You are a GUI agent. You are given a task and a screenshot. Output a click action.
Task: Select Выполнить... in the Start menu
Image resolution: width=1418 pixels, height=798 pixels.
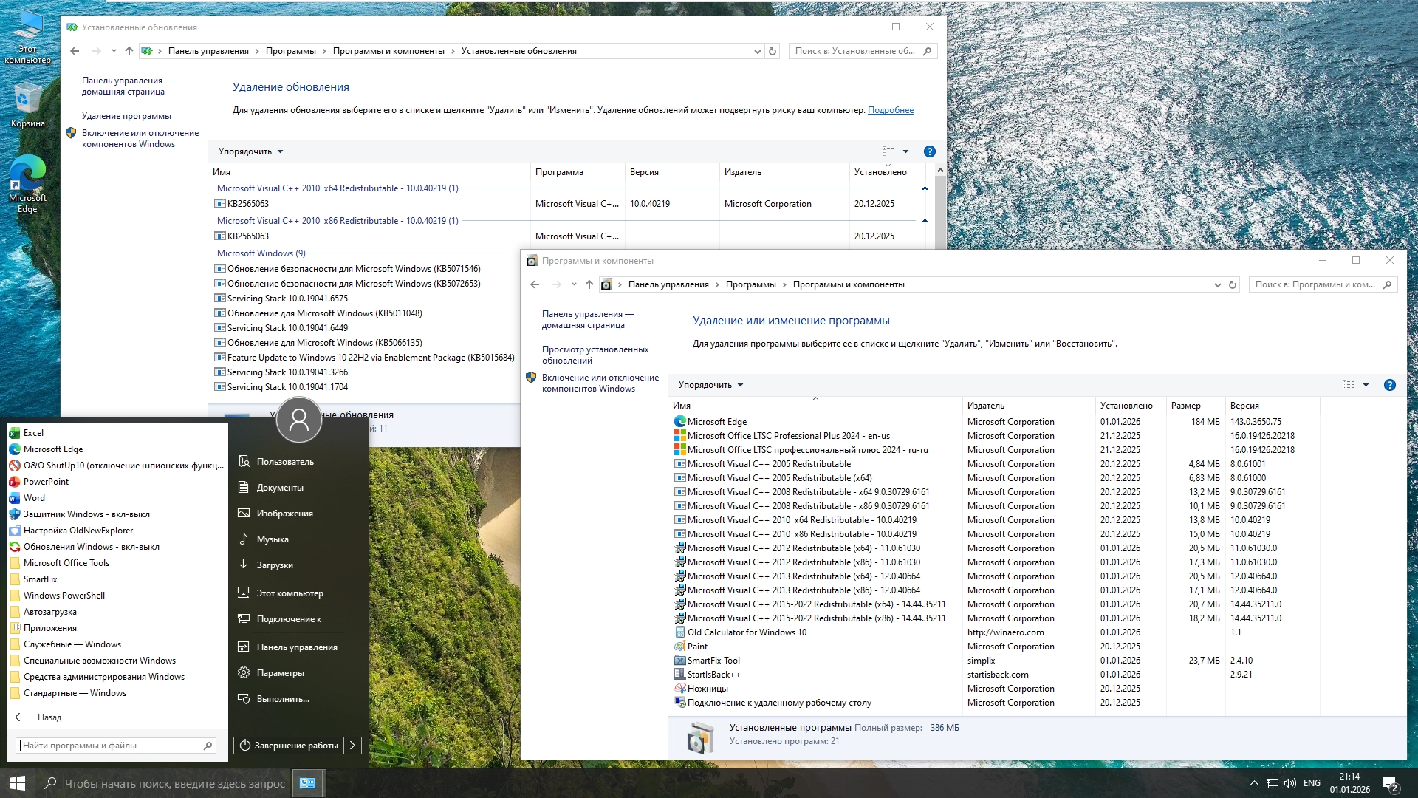[x=282, y=699]
